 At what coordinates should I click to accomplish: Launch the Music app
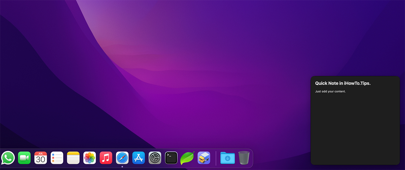coord(106,158)
